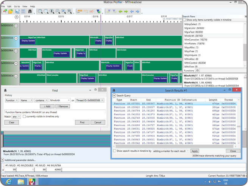Open Internet Explorer from the taskbar
Image resolution: width=248 pixels, height=186 pixels.
click(x=9, y=182)
